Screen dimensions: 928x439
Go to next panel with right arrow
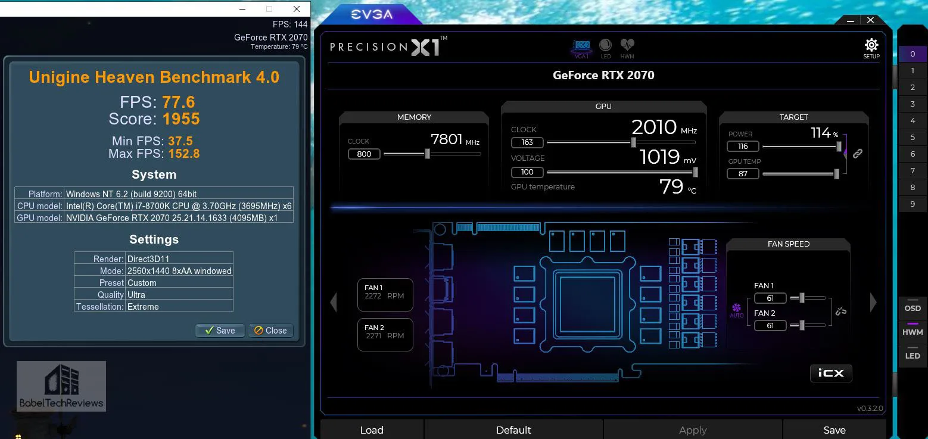(x=873, y=302)
